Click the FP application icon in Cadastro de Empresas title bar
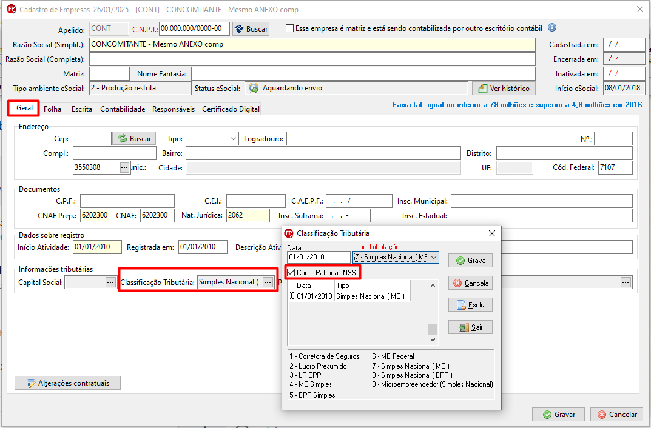 pyautogui.click(x=11, y=9)
